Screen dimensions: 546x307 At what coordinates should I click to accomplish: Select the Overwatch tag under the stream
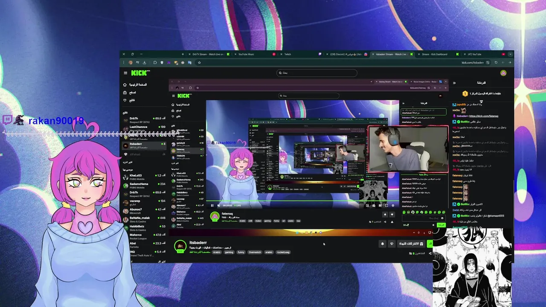pos(255,252)
